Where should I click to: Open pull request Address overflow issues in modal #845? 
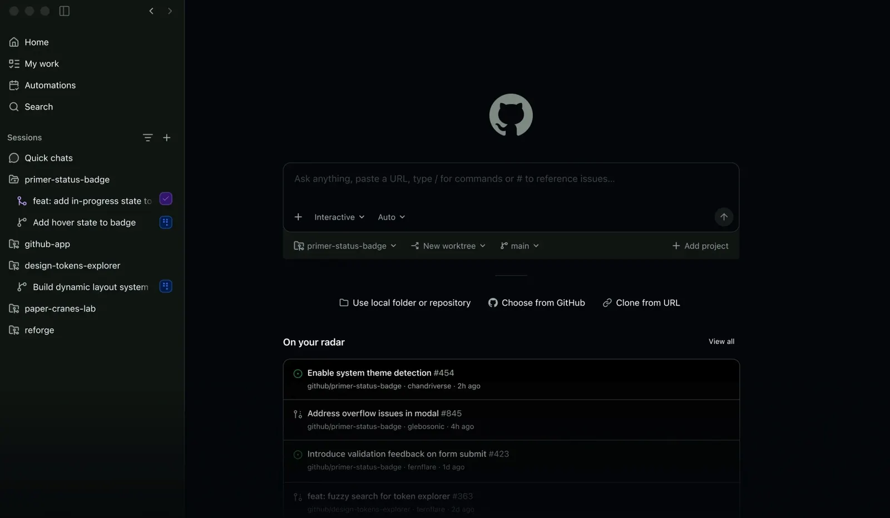coord(511,420)
